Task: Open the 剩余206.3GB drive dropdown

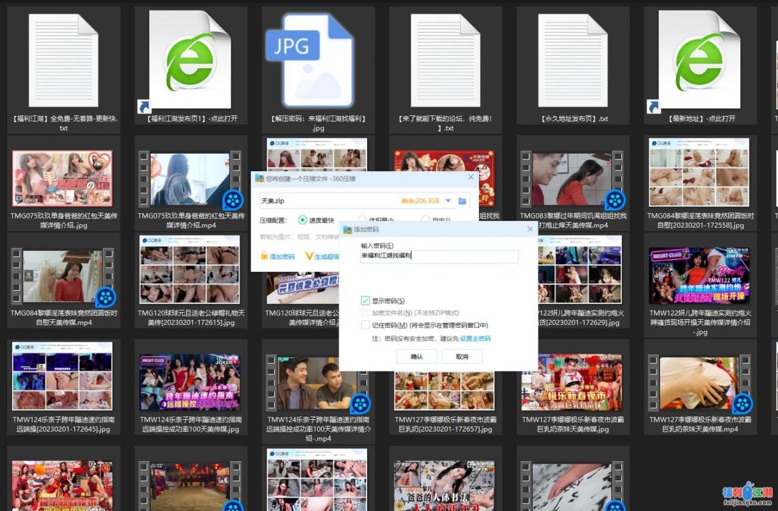Action: (447, 201)
